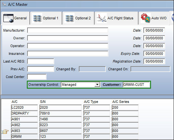Click A/C Type 737 cell in A903 row
Viewport: 174px width, 140px height.
point(97,131)
